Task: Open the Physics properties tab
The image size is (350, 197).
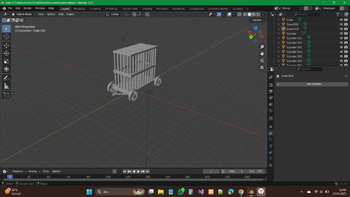Action: (x=271, y=146)
